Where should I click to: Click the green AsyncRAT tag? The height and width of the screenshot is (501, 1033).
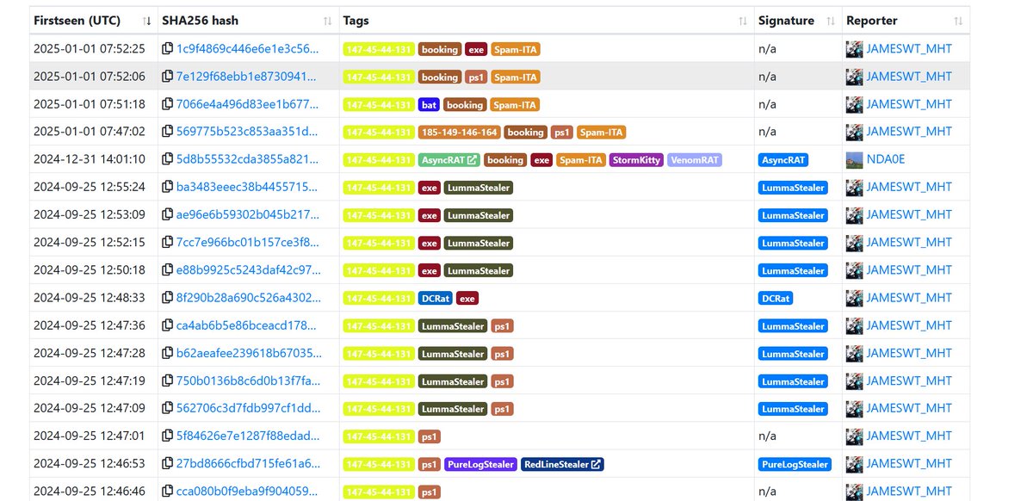[x=449, y=160]
